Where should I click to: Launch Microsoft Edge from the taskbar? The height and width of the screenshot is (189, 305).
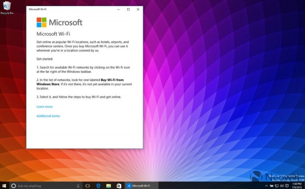[x=98, y=185]
